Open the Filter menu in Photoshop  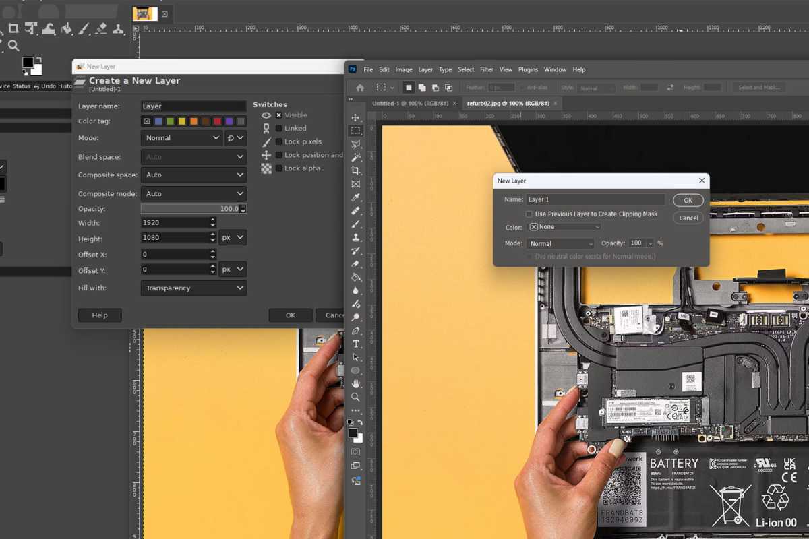(487, 69)
